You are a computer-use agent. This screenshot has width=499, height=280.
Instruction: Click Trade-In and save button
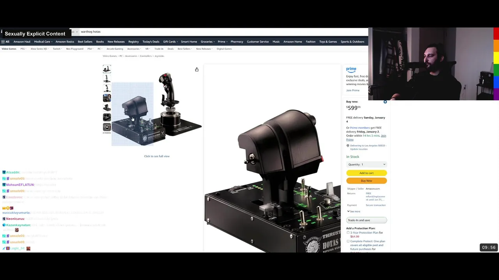[x=366, y=220]
